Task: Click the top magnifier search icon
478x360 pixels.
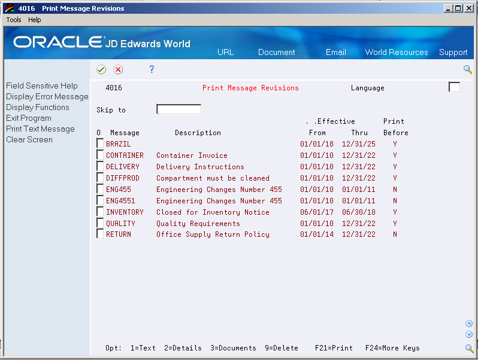Action: (x=468, y=70)
